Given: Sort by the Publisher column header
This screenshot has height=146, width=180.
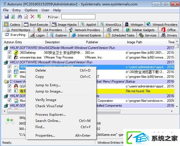Looking at the screenshot, I should [104, 42].
